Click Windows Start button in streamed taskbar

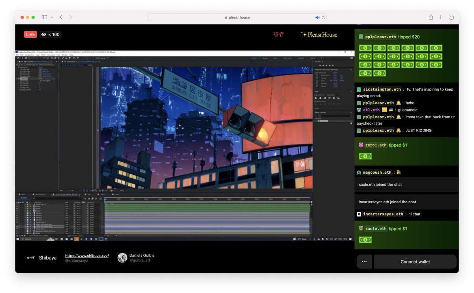(18, 239)
